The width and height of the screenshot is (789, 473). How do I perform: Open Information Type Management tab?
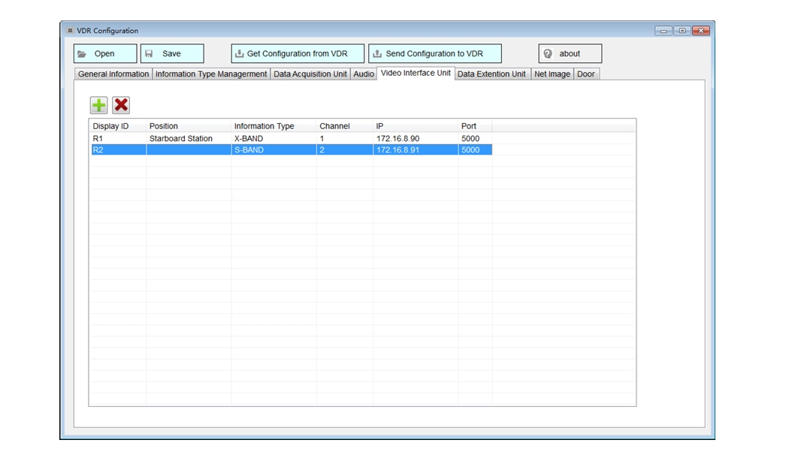coord(211,74)
